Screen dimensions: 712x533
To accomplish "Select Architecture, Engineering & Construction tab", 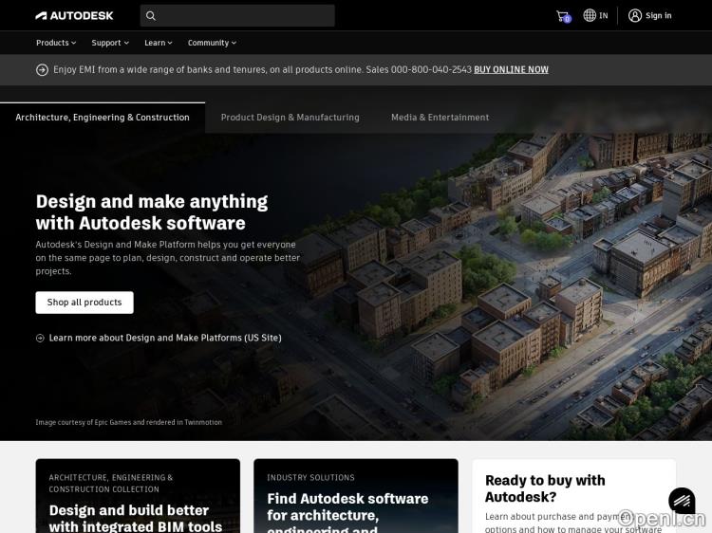I will (x=103, y=118).
